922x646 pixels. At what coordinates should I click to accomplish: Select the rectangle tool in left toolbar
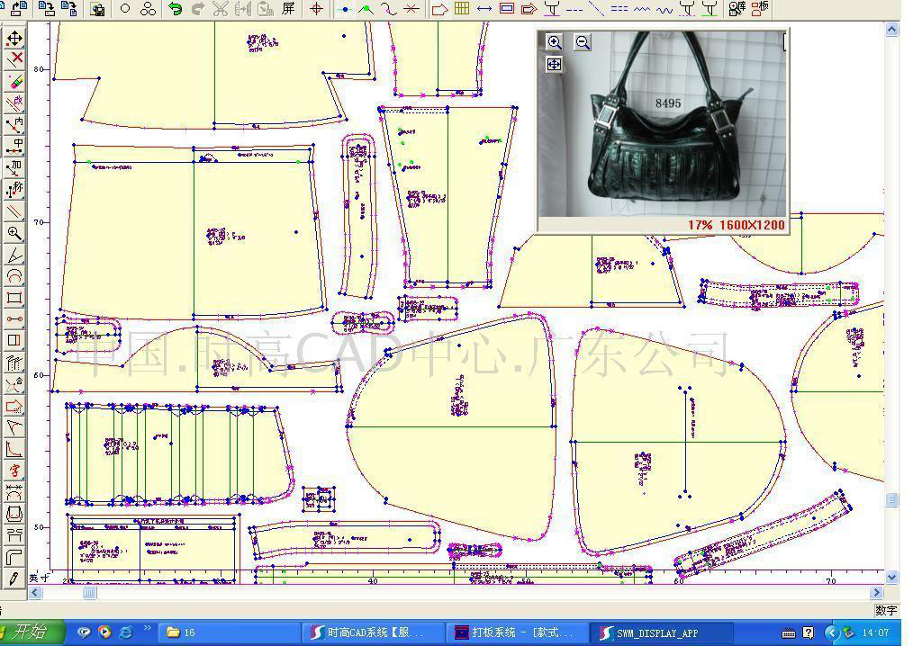click(14, 298)
